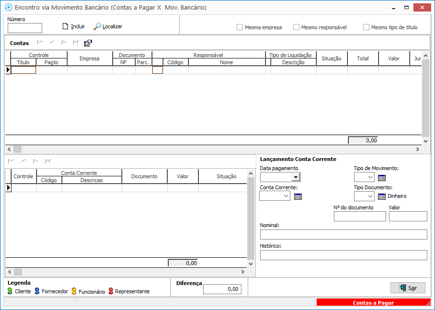Open the Data pagamento date dropdown
Viewport: 435px width, 310px height.
pyautogui.click(x=296, y=178)
